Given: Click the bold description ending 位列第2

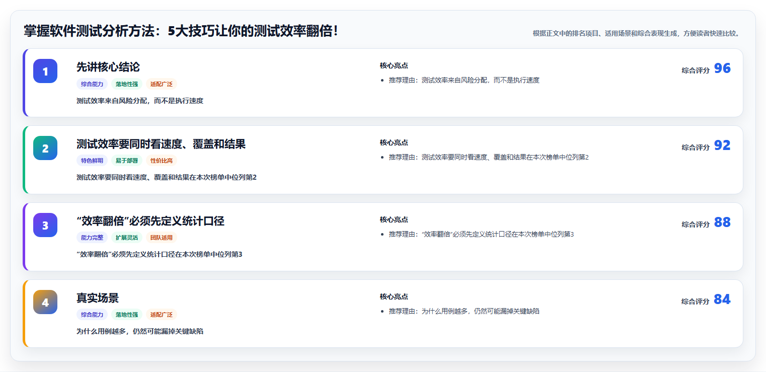Looking at the screenshot, I should 167,177.
